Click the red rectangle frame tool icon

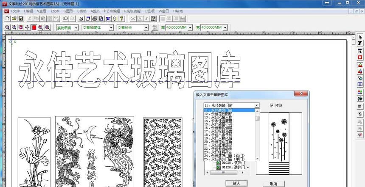click(360, 57)
